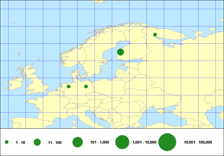224x156 pixels.
Task: Select the "1,001 - 10,000" legend label
Action: point(144,142)
